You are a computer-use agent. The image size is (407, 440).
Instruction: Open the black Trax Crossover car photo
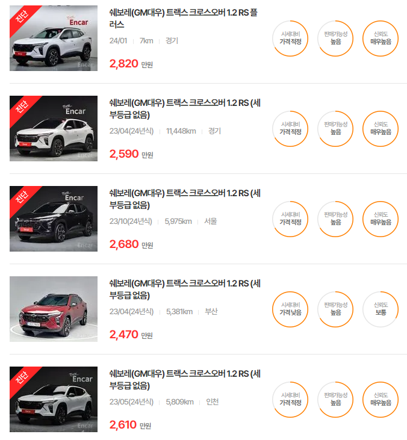coord(54,218)
